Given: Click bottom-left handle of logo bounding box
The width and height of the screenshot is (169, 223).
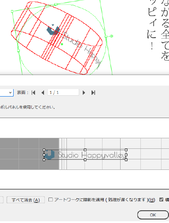Looking at the screenshot, I should click(44, 160).
